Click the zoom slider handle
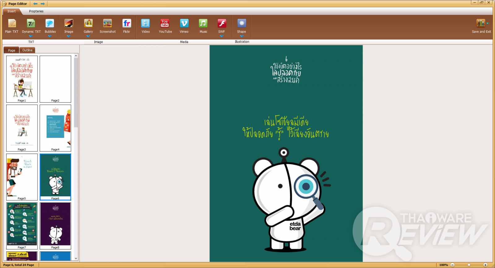This screenshot has width=495, height=268. tap(469, 265)
